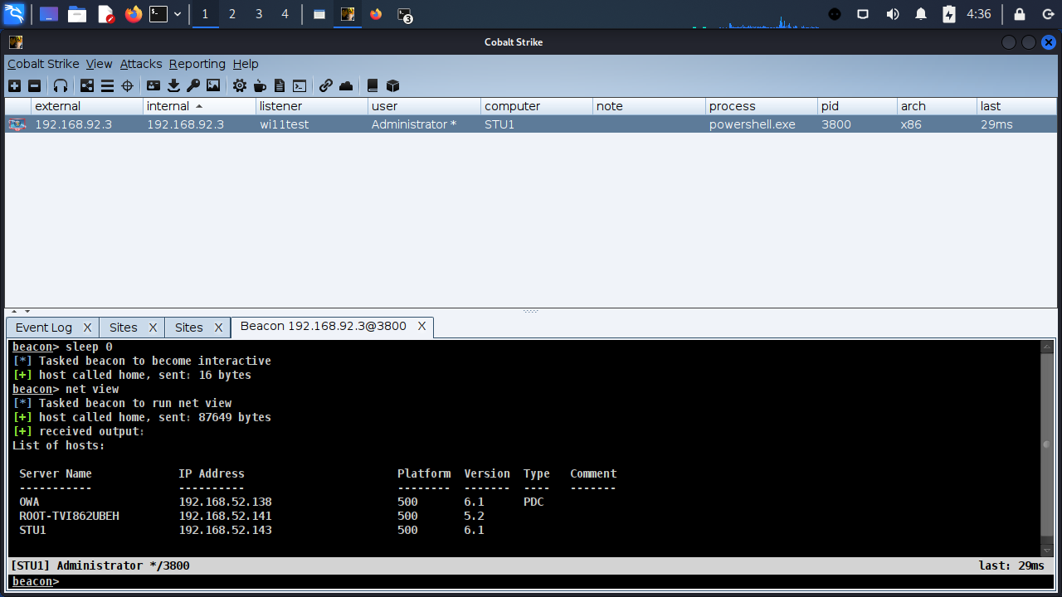The width and height of the screenshot is (1062, 597).
Task: Open Keystrokes key icon
Action: click(x=193, y=85)
